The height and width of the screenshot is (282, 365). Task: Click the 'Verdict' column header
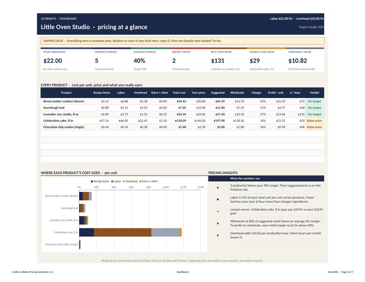click(314, 92)
